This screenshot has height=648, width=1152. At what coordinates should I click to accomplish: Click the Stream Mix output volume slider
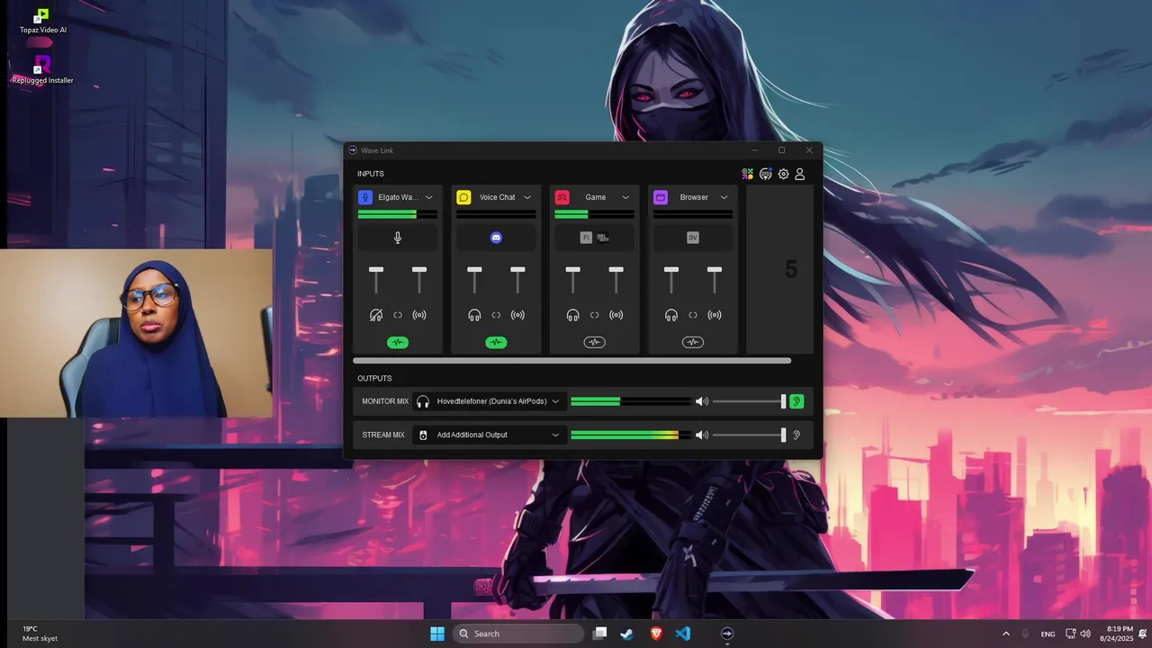749,435
